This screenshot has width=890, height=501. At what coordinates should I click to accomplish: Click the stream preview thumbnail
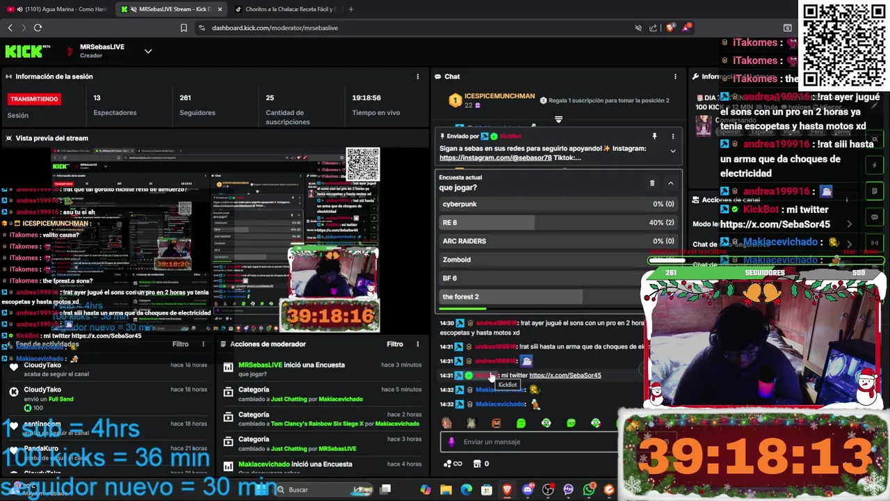[216, 240]
